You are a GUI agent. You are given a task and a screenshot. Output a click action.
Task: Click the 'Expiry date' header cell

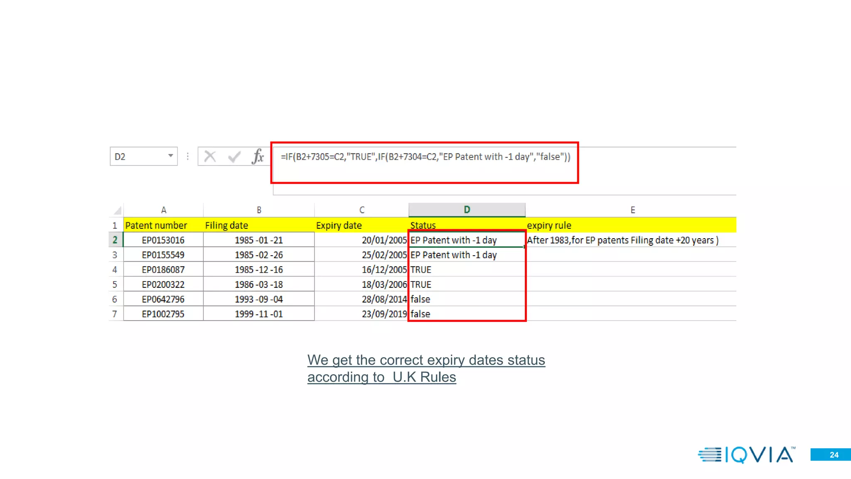click(x=362, y=225)
